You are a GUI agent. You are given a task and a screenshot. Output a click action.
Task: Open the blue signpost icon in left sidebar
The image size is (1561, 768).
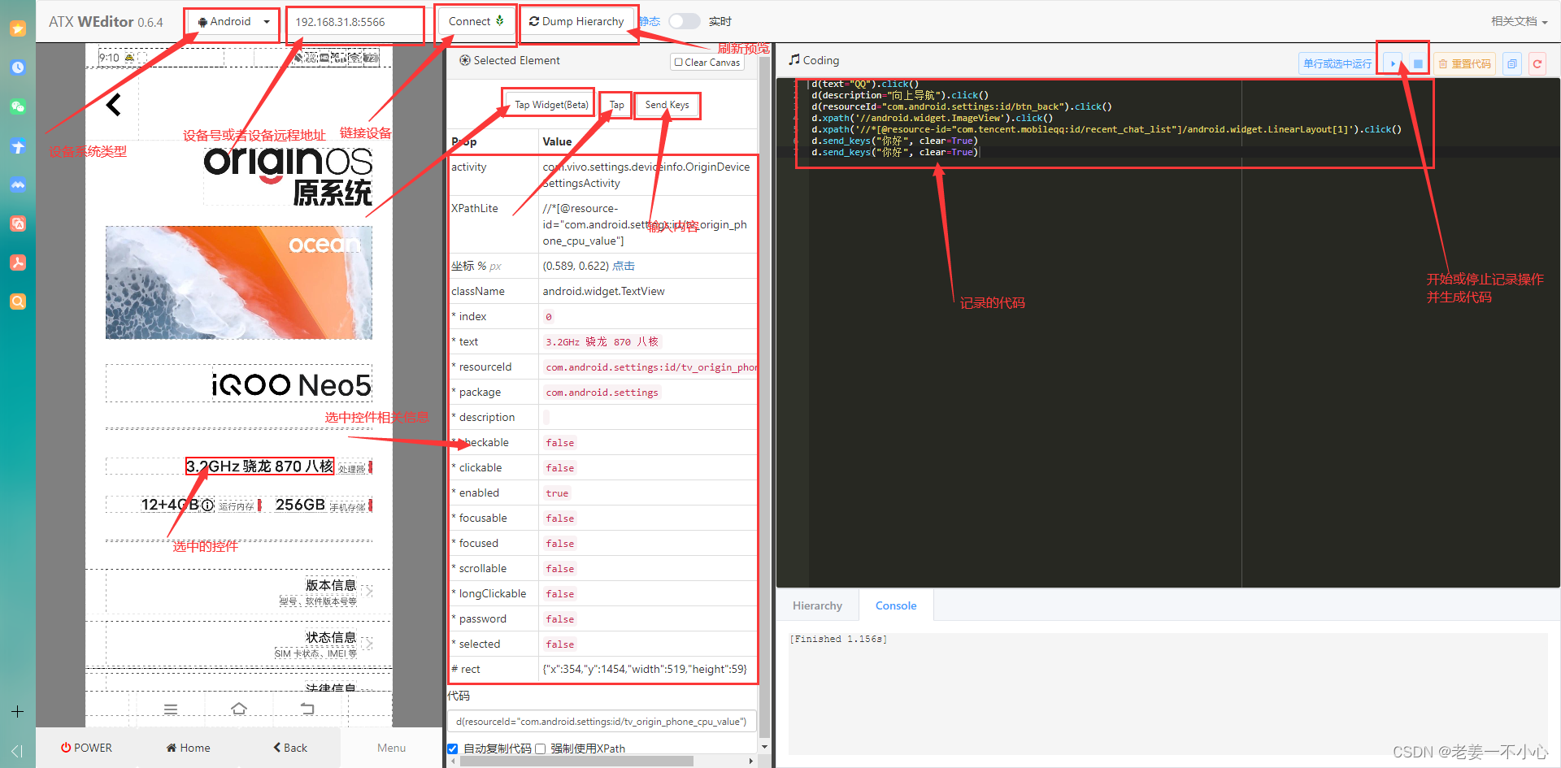coord(17,146)
